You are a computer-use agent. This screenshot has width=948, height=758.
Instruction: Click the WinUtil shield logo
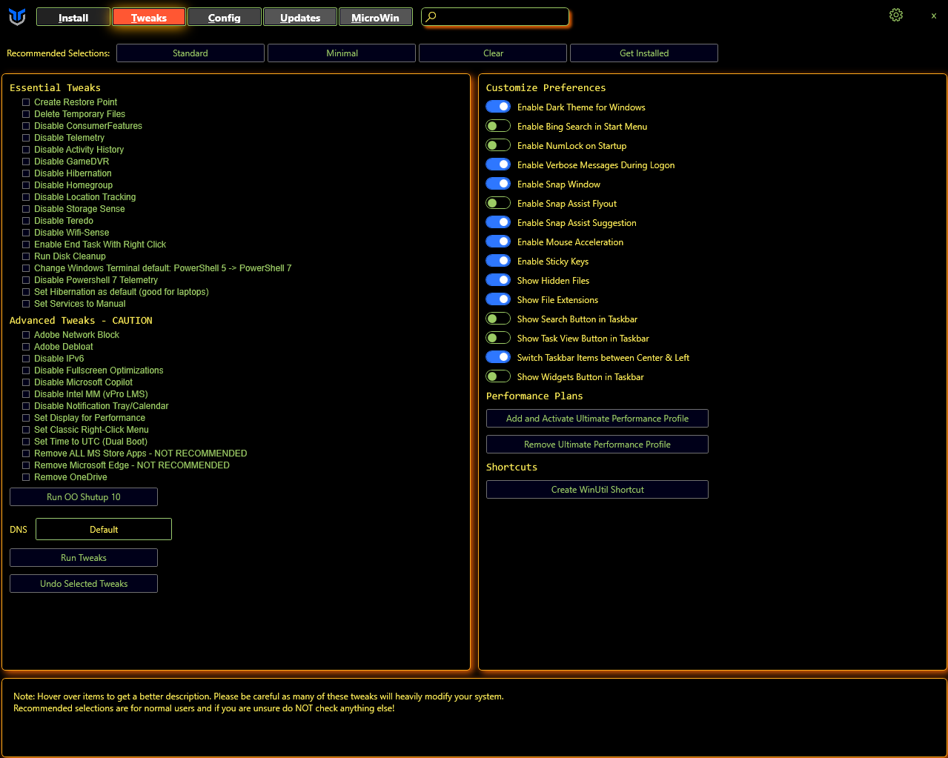(16, 17)
